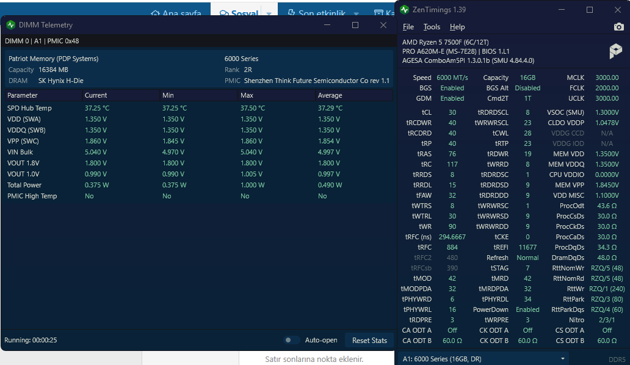Expand the A1: 6000 Series DIMM dropdown

483,358
